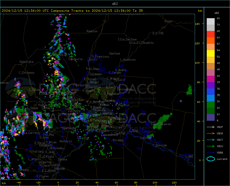
Task: Click the 0 km mark on the vertical axis
Action: pos(200,160)
